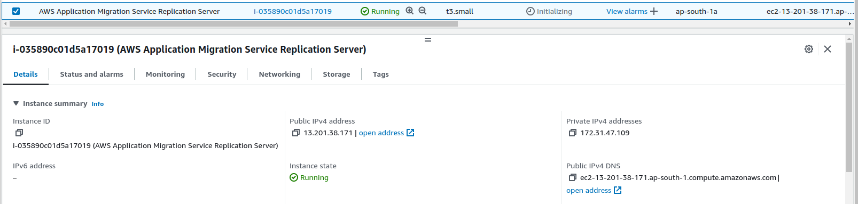The width and height of the screenshot is (858, 204).
Task: Click the Running status in table row
Action: coord(380,11)
